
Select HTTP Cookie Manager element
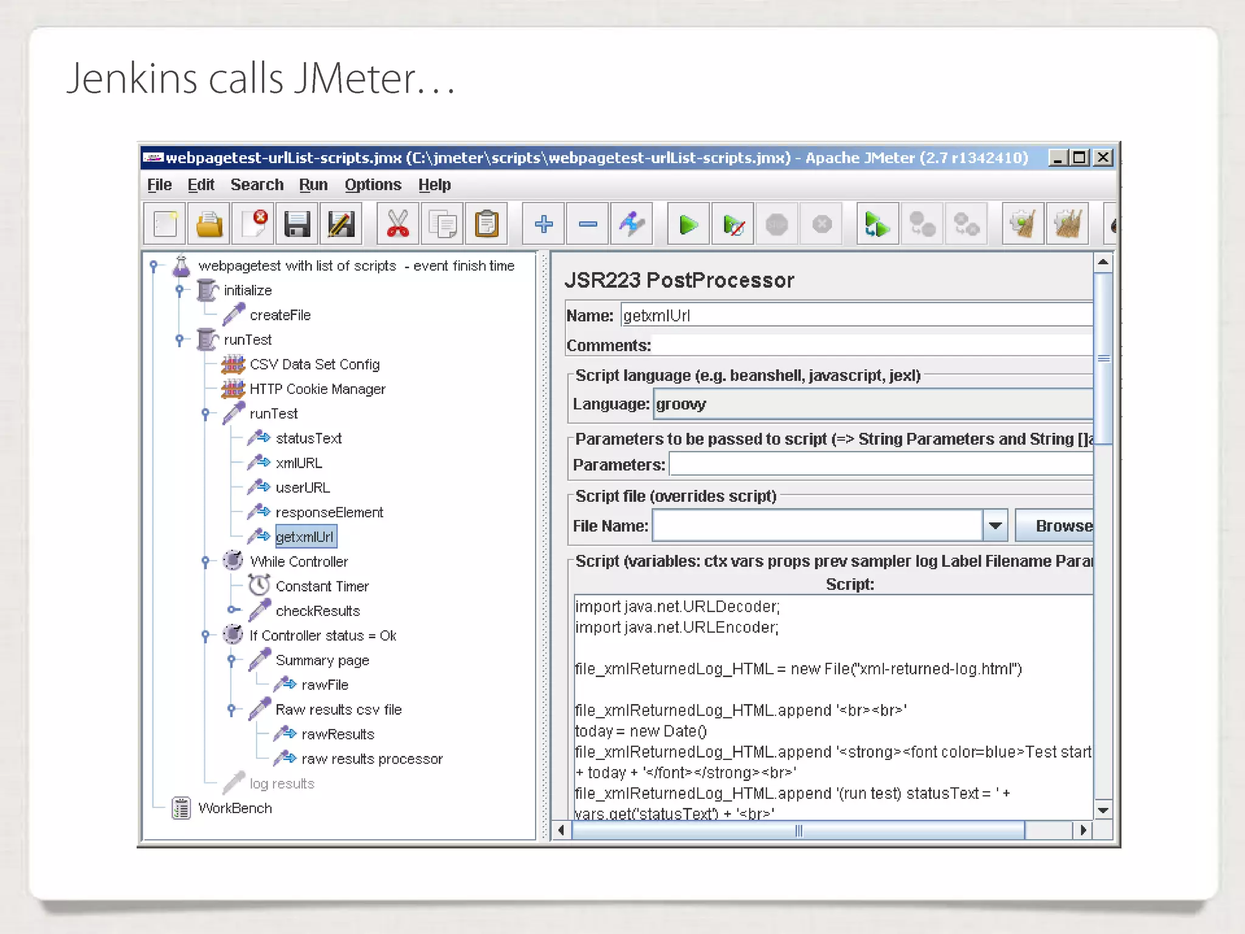(317, 389)
